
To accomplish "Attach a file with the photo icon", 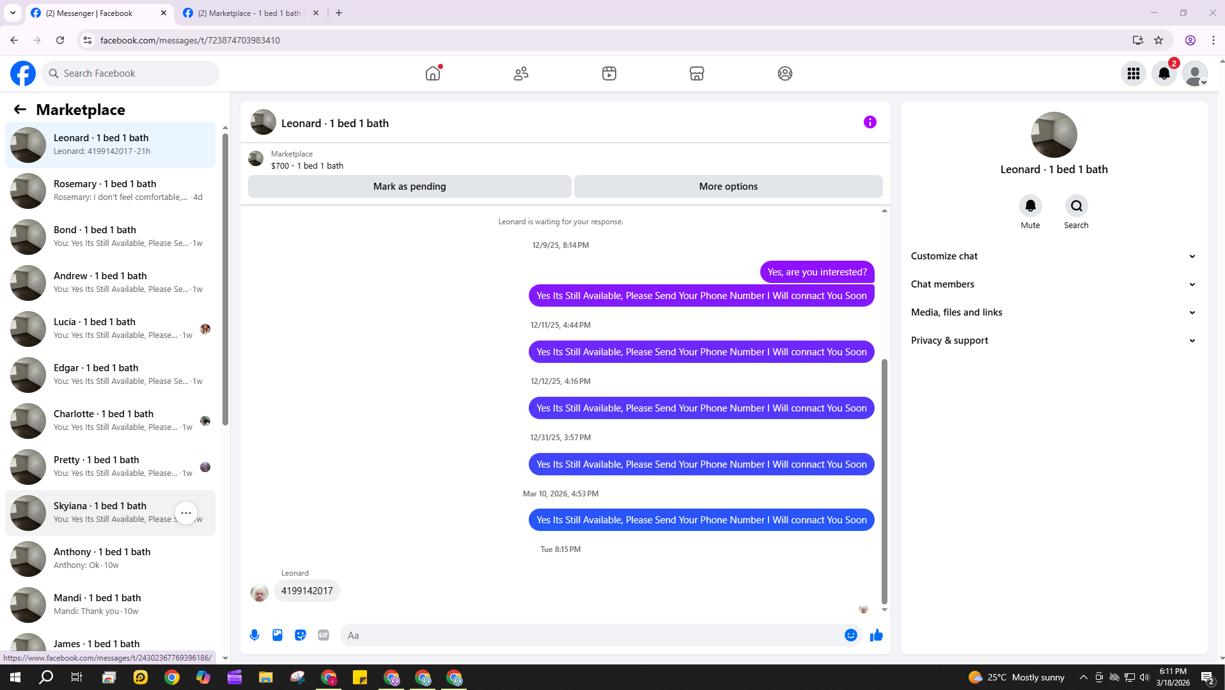I will click(x=277, y=635).
